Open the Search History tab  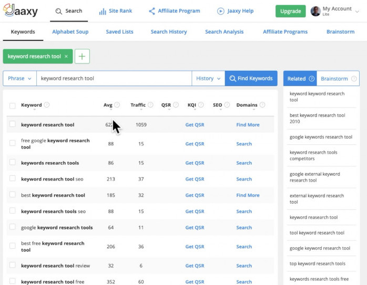169,32
